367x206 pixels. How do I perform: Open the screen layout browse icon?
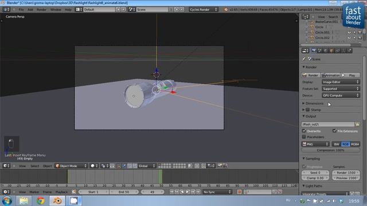79,9
